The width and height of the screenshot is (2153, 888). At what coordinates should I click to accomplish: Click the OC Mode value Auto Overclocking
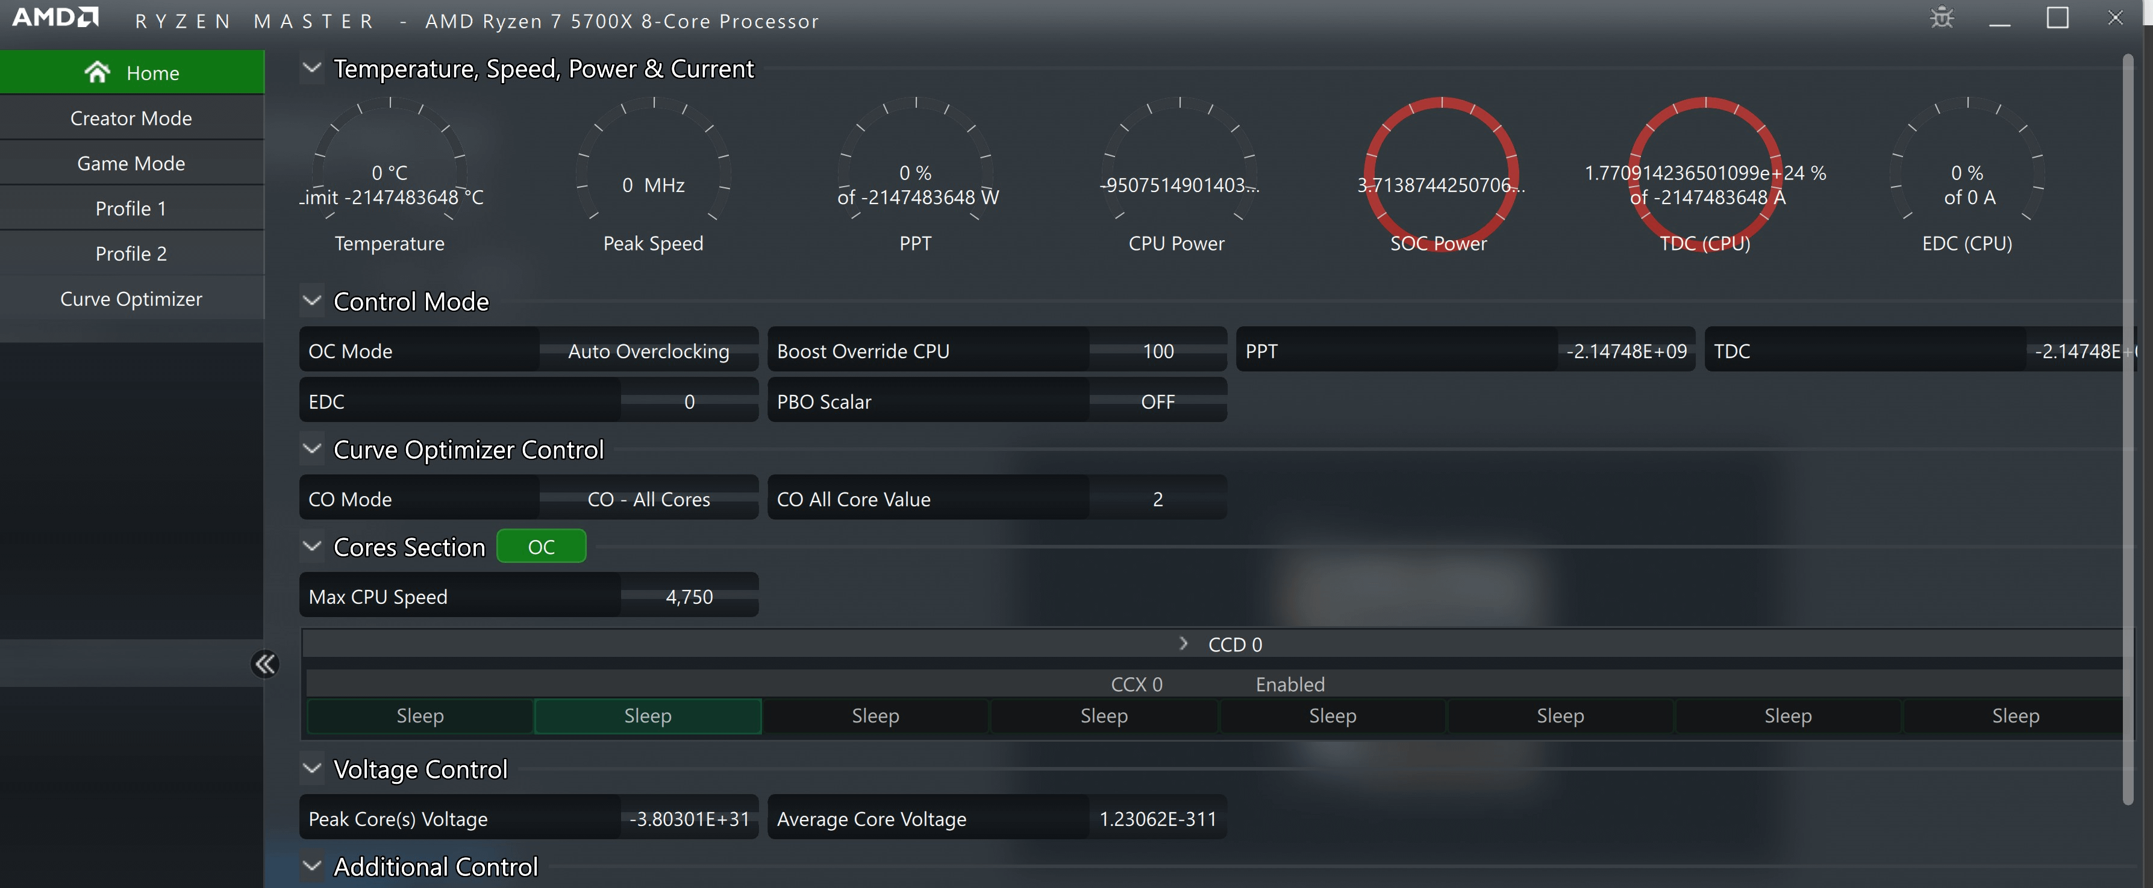(649, 351)
